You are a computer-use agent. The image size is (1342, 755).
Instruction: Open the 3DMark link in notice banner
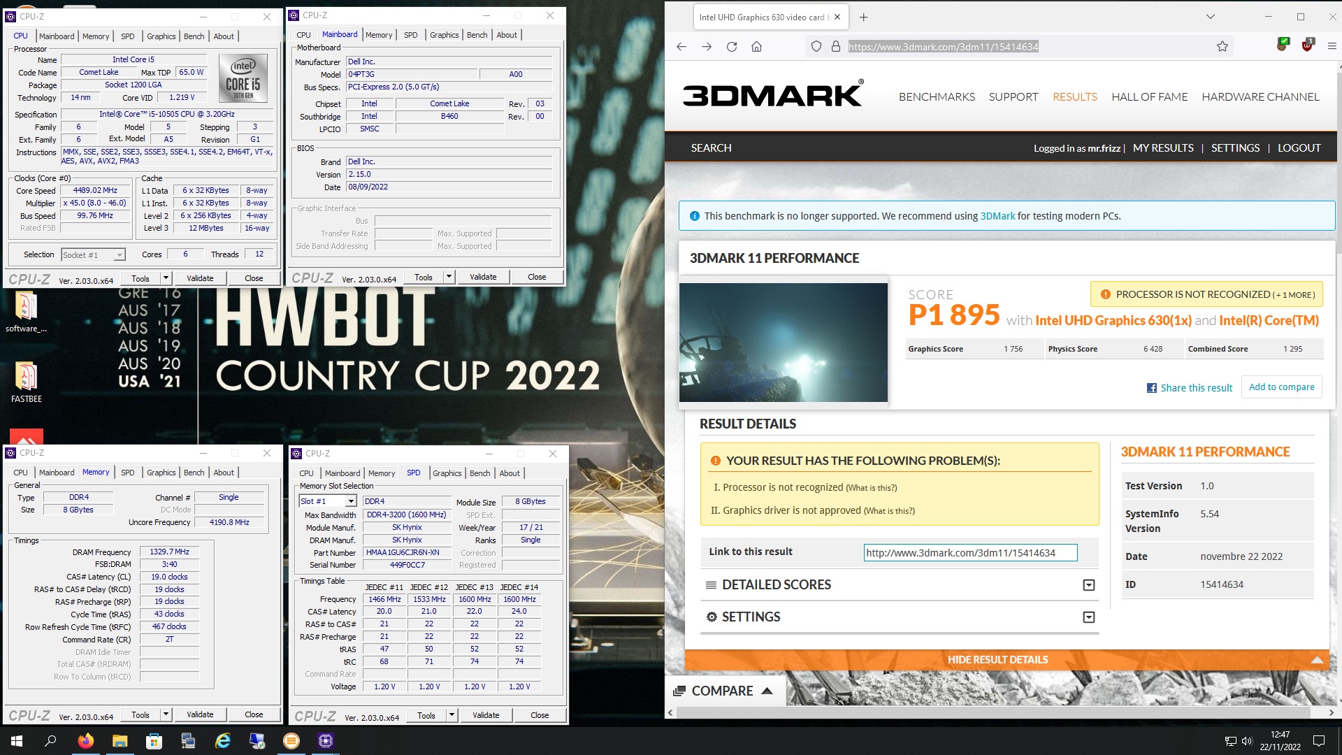(x=997, y=216)
